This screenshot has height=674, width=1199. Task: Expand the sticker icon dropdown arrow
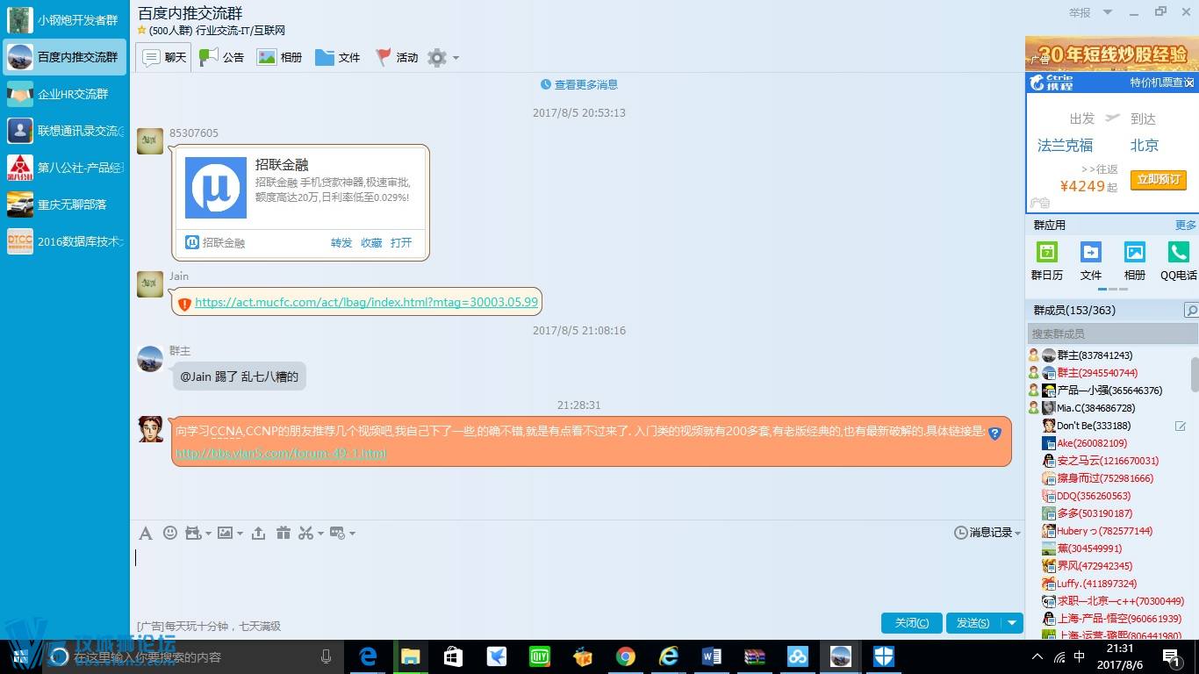pos(207,534)
